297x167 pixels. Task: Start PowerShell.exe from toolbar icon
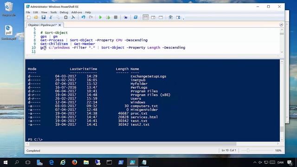(136, 18)
